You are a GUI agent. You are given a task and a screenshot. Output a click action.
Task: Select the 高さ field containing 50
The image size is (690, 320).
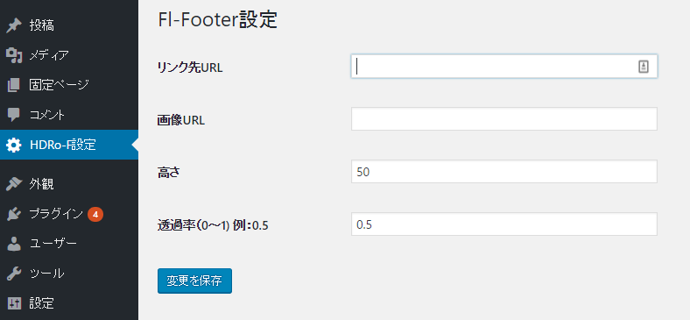pos(503,172)
